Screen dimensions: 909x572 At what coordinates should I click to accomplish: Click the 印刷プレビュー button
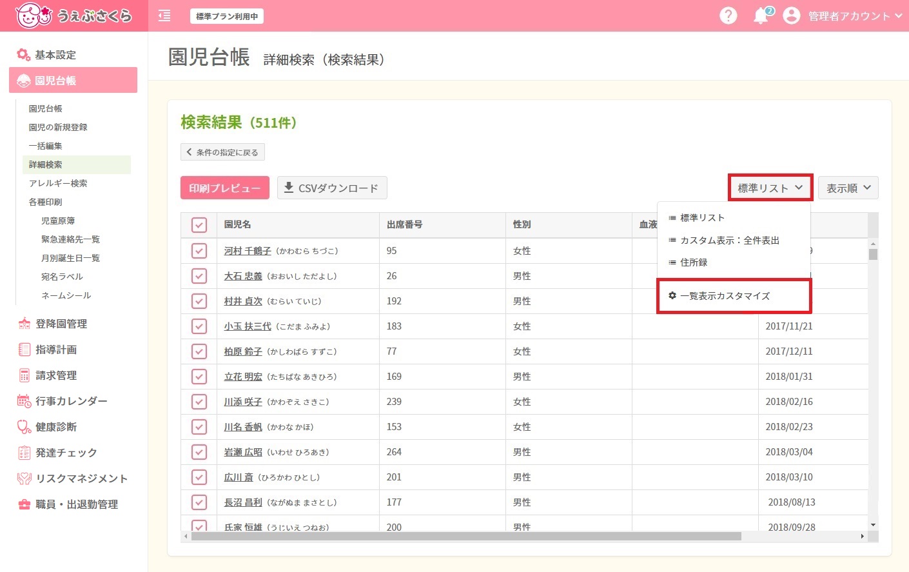click(225, 188)
